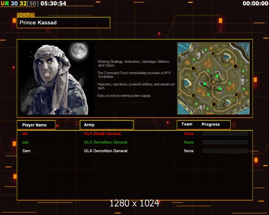Click the Team column header
Image resolution: width=269 pixels, height=215 pixels.
click(187, 124)
